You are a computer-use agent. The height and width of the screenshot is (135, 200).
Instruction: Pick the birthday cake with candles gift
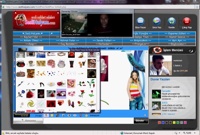point(61,63)
